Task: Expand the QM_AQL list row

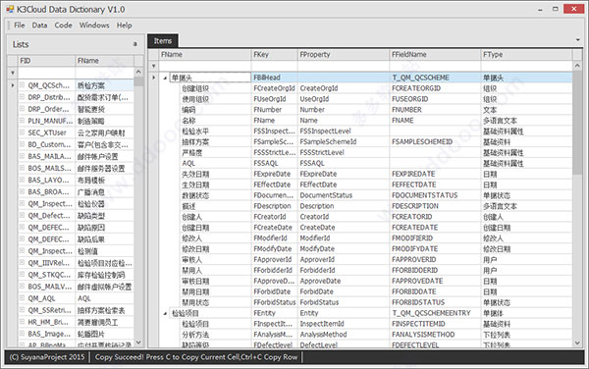Action: coord(23,298)
